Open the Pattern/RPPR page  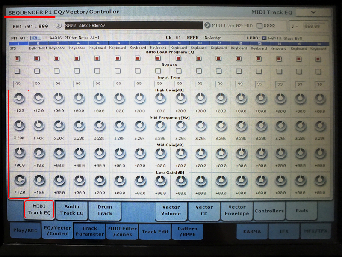[187, 232]
